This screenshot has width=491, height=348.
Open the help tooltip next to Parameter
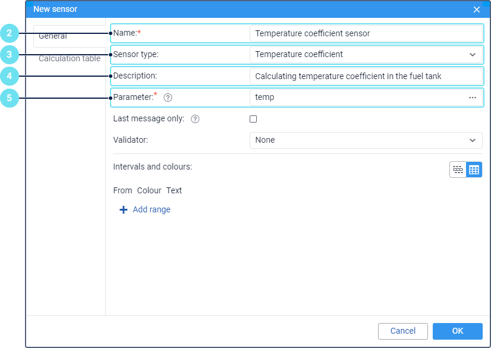pyautogui.click(x=168, y=98)
